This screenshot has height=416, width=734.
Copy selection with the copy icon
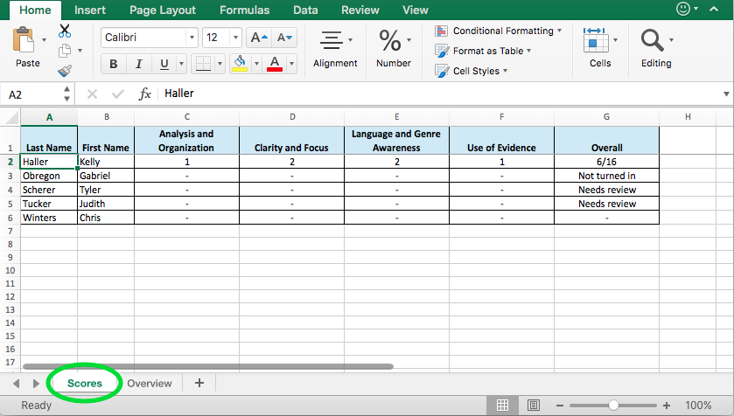pos(65,51)
